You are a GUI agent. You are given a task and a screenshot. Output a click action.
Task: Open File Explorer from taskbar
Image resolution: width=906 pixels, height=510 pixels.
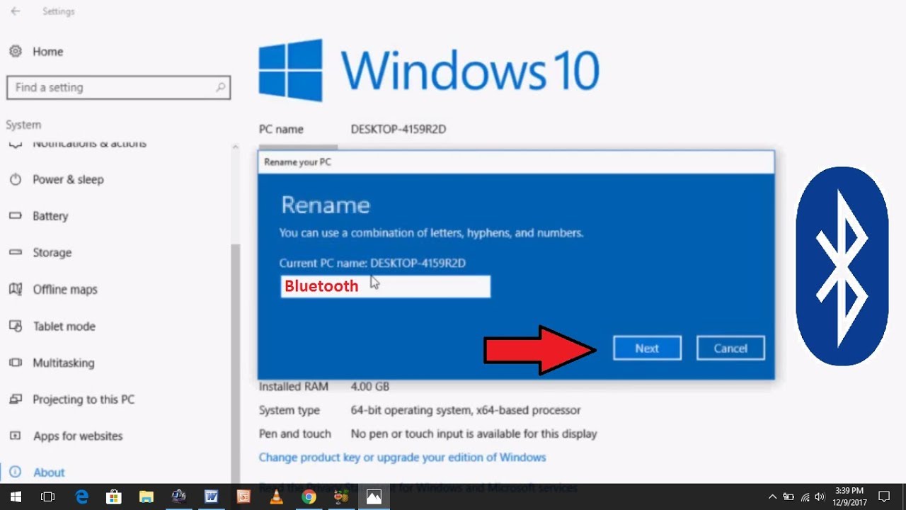point(146,497)
